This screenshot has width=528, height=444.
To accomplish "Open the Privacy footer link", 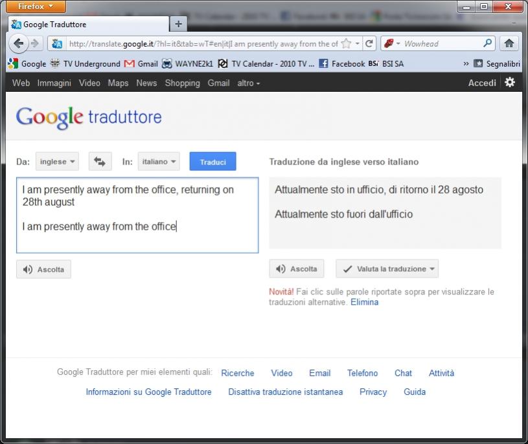I will tap(373, 392).
